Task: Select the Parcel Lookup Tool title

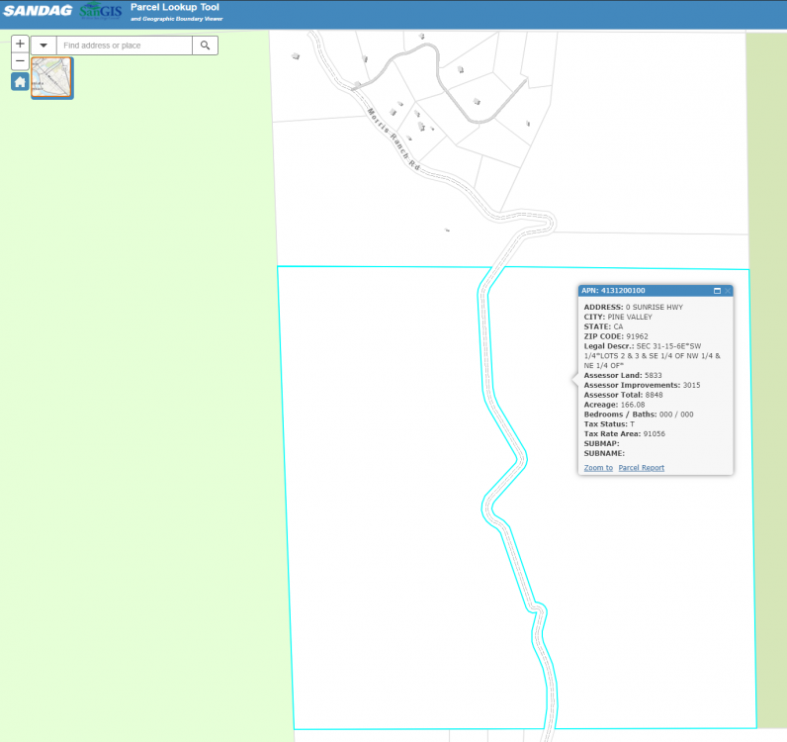Action: click(175, 7)
